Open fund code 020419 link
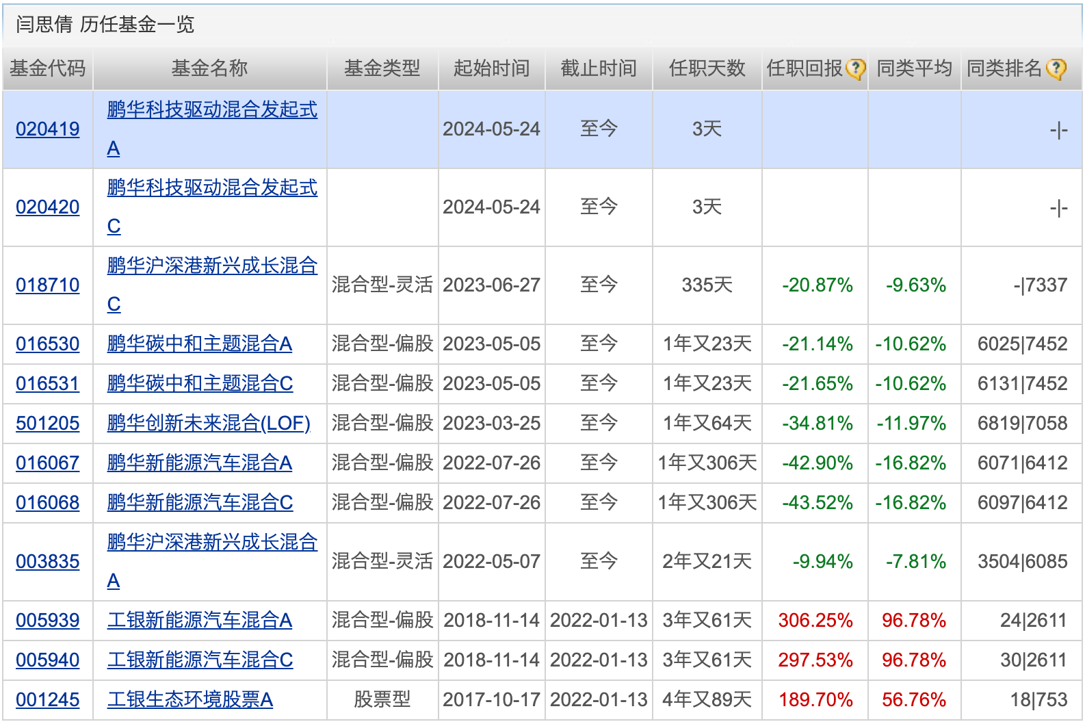This screenshot has width=1085, height=724. pyautogui.click(x=48, y=129)
